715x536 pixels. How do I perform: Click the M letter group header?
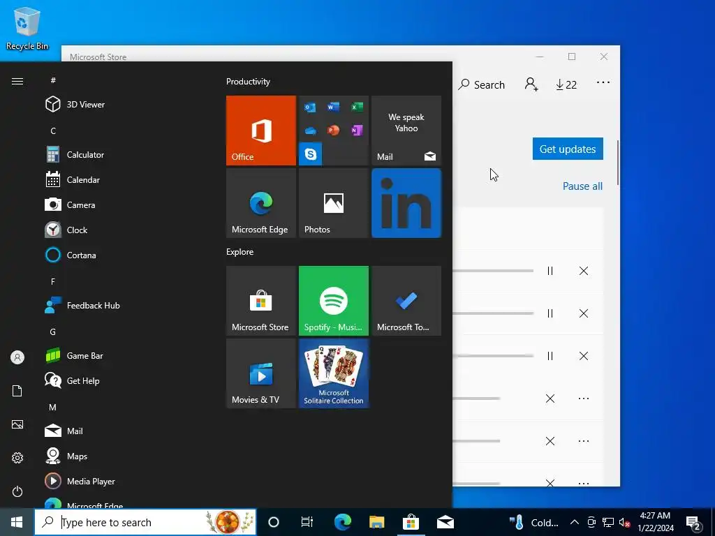[53, 407]
